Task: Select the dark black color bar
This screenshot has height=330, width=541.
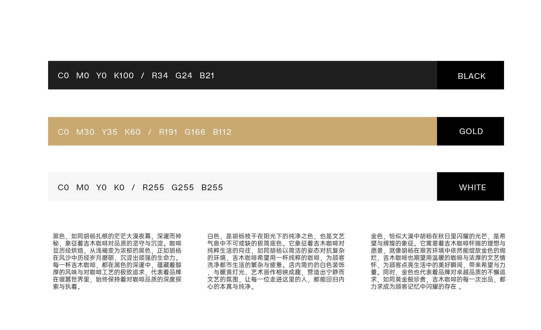Action: tap(242, 75)
